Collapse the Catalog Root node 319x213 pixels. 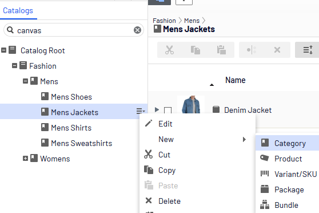pos(3,50)
